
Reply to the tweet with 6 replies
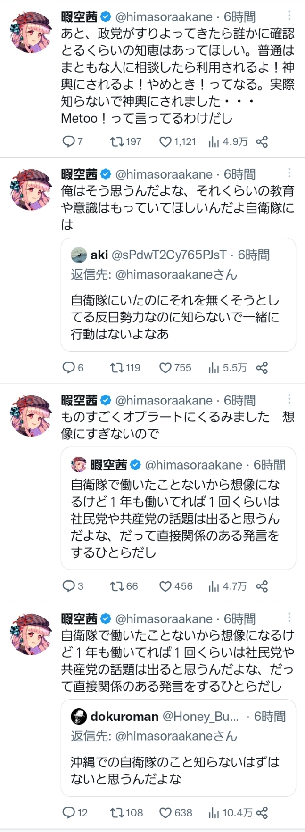click(69, 368)
